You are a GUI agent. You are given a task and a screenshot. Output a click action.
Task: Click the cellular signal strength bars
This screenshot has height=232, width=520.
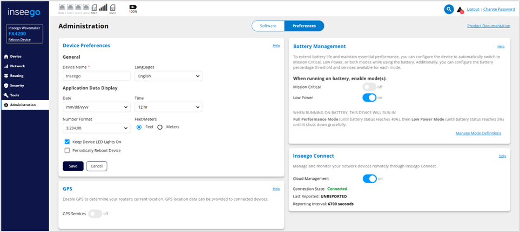coord(103,8)
